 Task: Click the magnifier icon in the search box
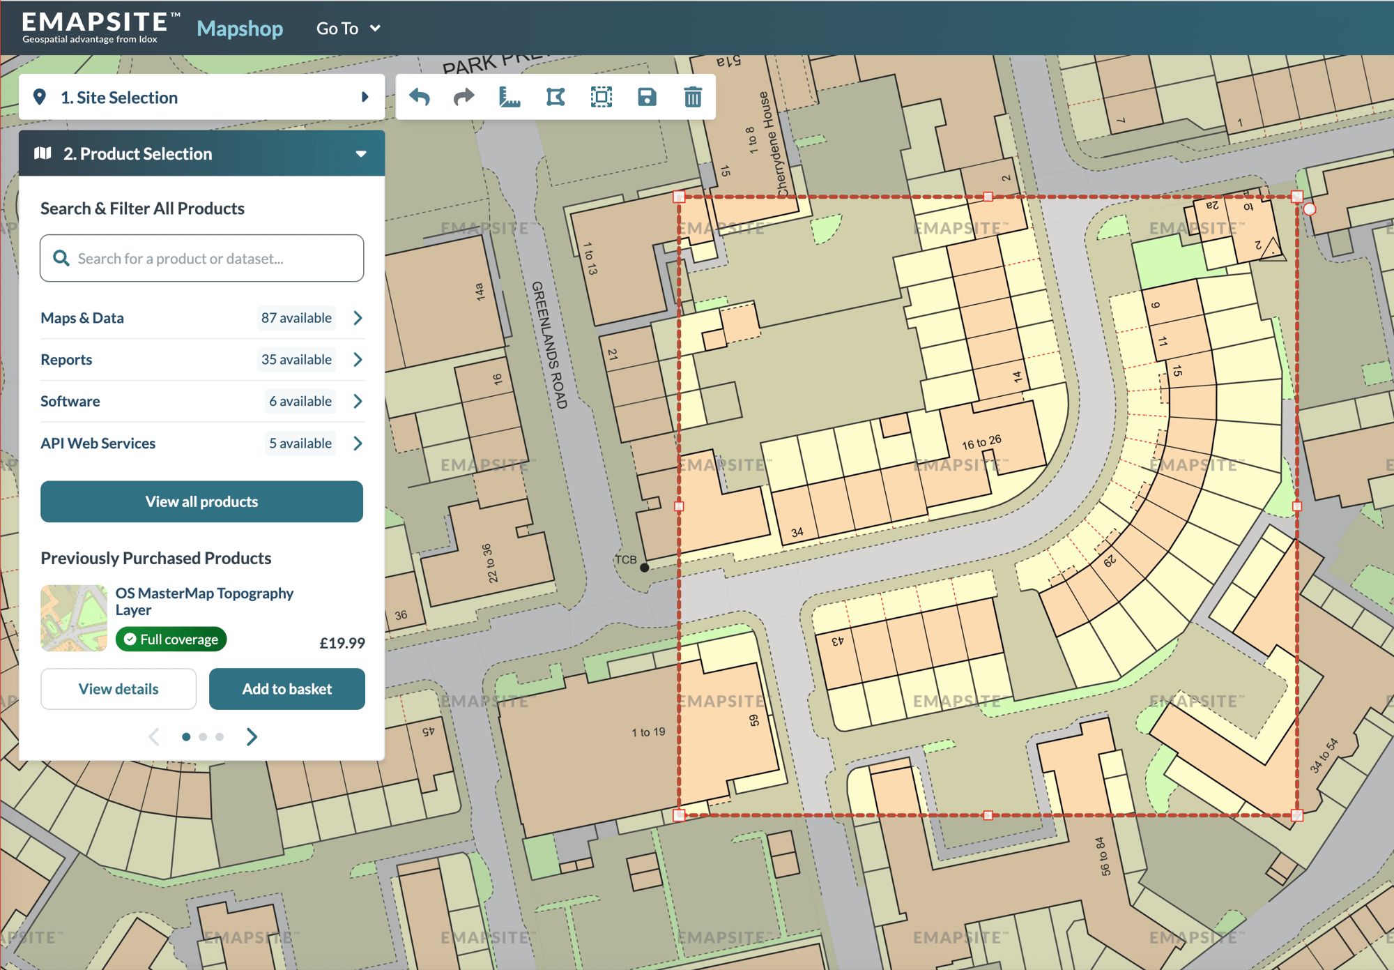61,258
